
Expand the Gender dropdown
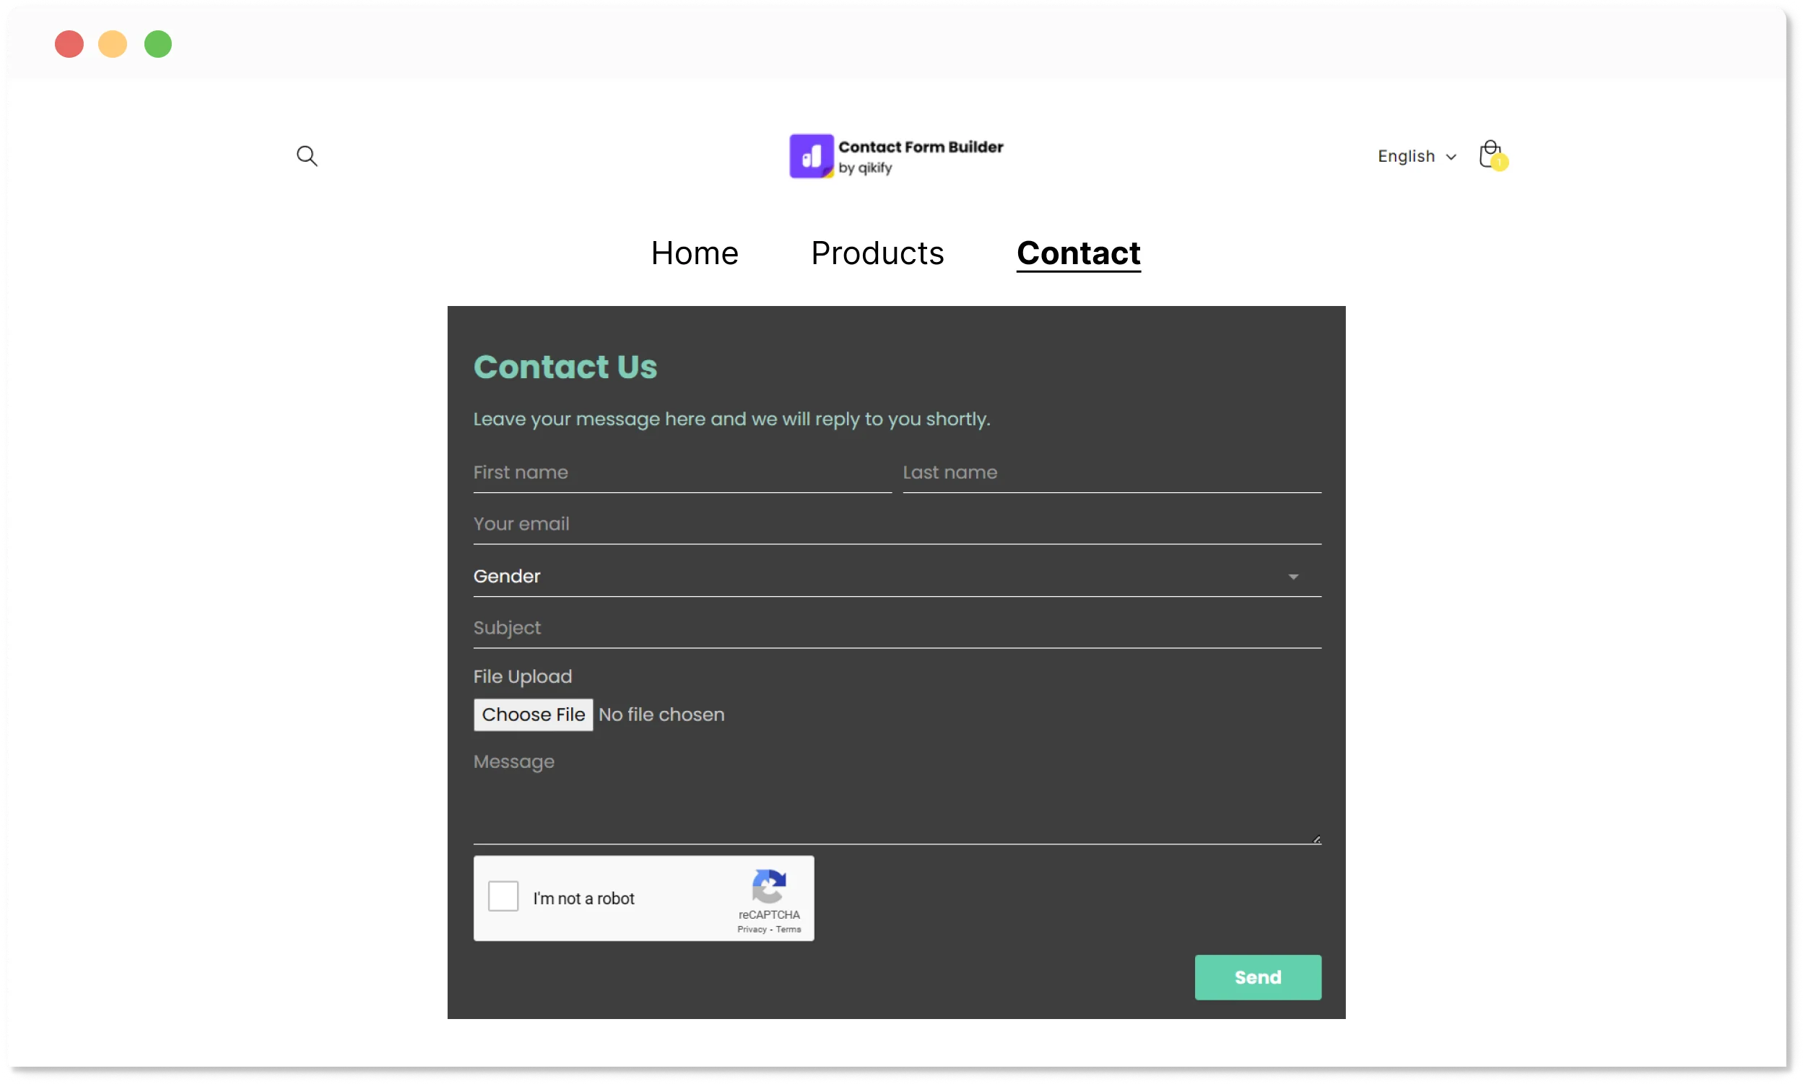point(897,577)
